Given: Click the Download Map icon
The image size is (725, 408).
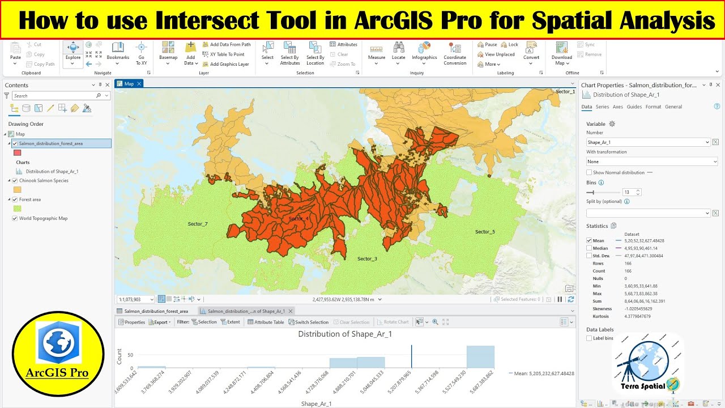Looking at the screenshot, I should [x=562, y=48].
